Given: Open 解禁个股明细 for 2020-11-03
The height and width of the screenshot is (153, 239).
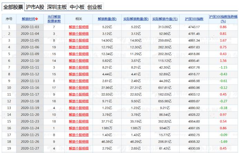Looking at the screenshot, I should tap(79, 27).
